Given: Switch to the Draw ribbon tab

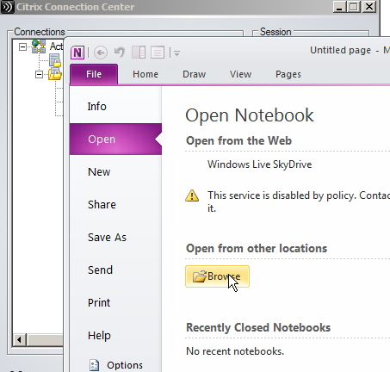Looking at the screenshot, I should coord(194,74).
